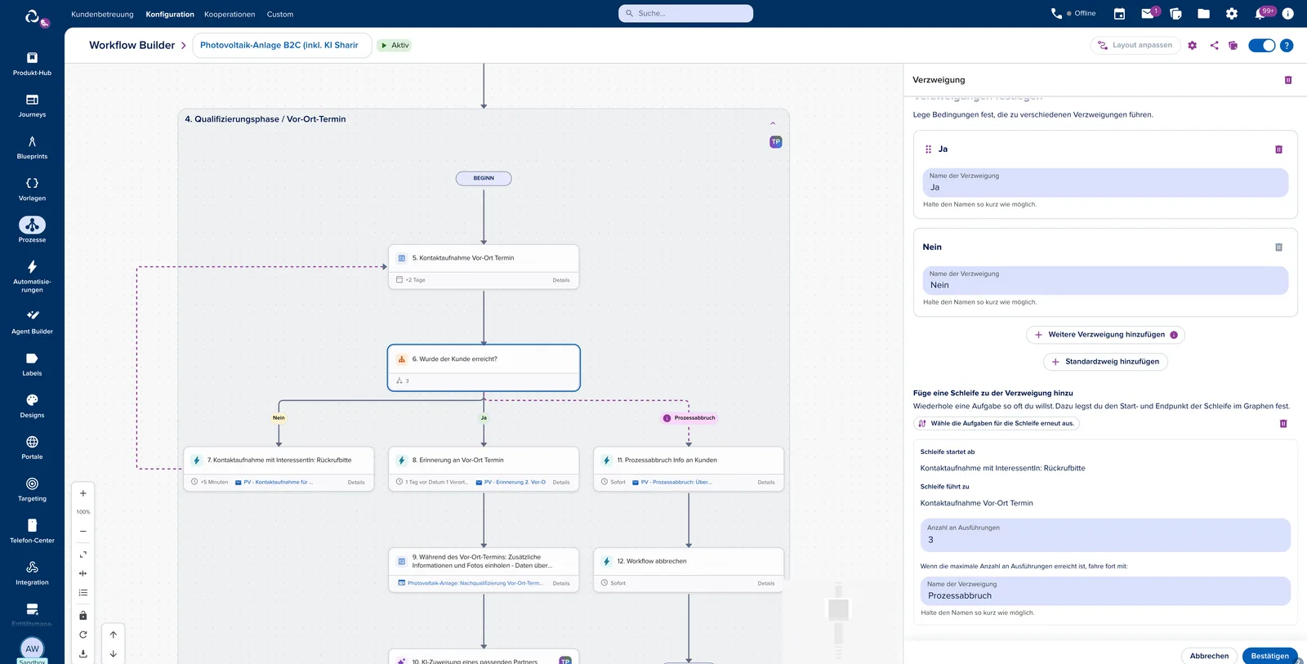The image size is (1307, 664).
Task: Zoom in on the workflow canvas
Action: tap(83, 493)
